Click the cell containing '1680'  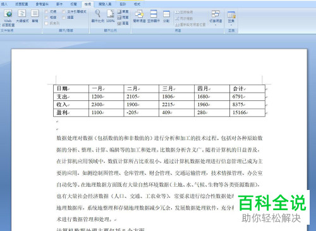coord(212,97)
